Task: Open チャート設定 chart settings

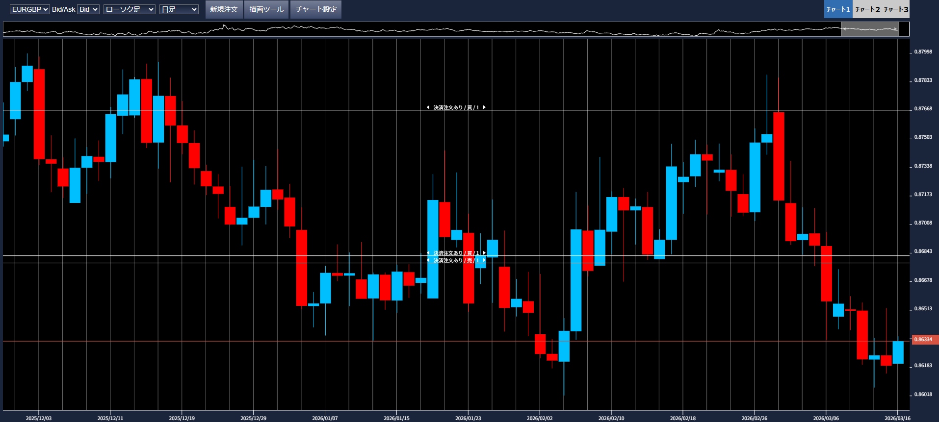Action: coord(316,9)
